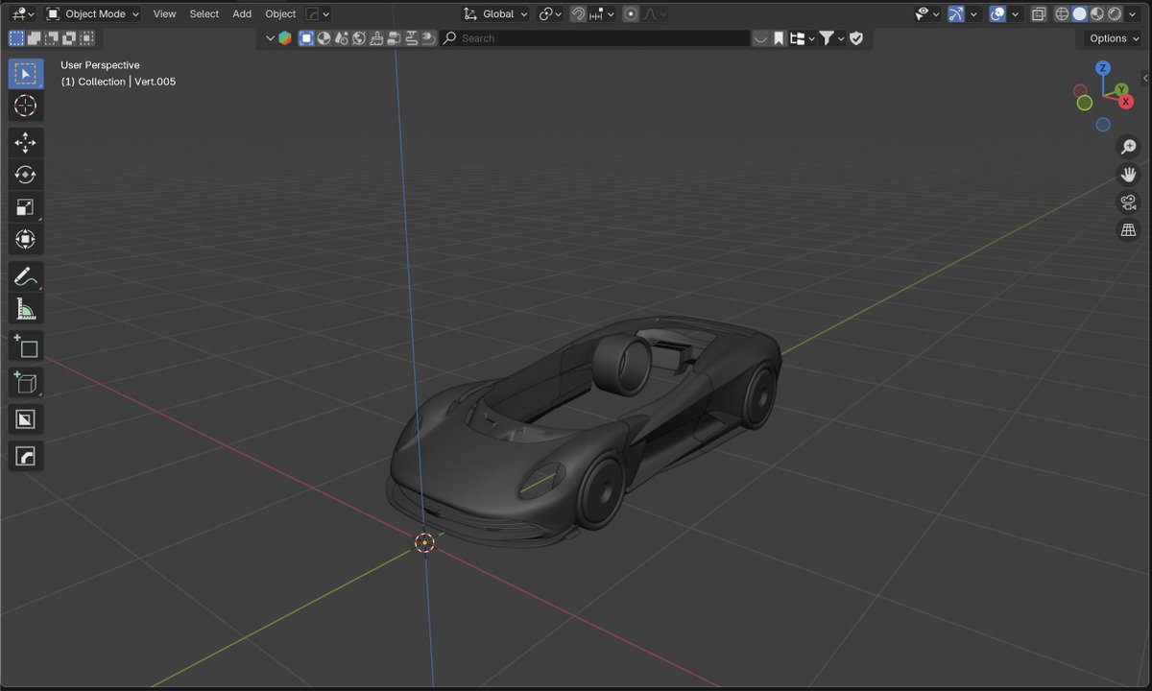Open the viewport shading options dropdown
Viewport: 1152px width, 691px height.
click(x=1133, y=14)
